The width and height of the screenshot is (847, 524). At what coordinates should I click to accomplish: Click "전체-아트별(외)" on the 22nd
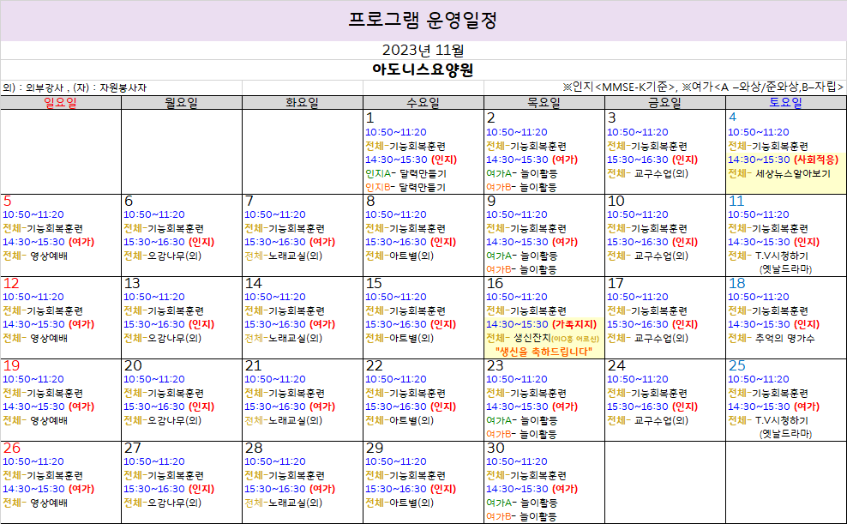click(x=399, y=421)
